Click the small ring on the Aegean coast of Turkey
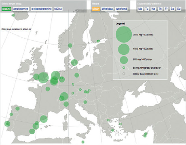The width and height of the screenshot is (186, 145). click(x=120, y=124)
